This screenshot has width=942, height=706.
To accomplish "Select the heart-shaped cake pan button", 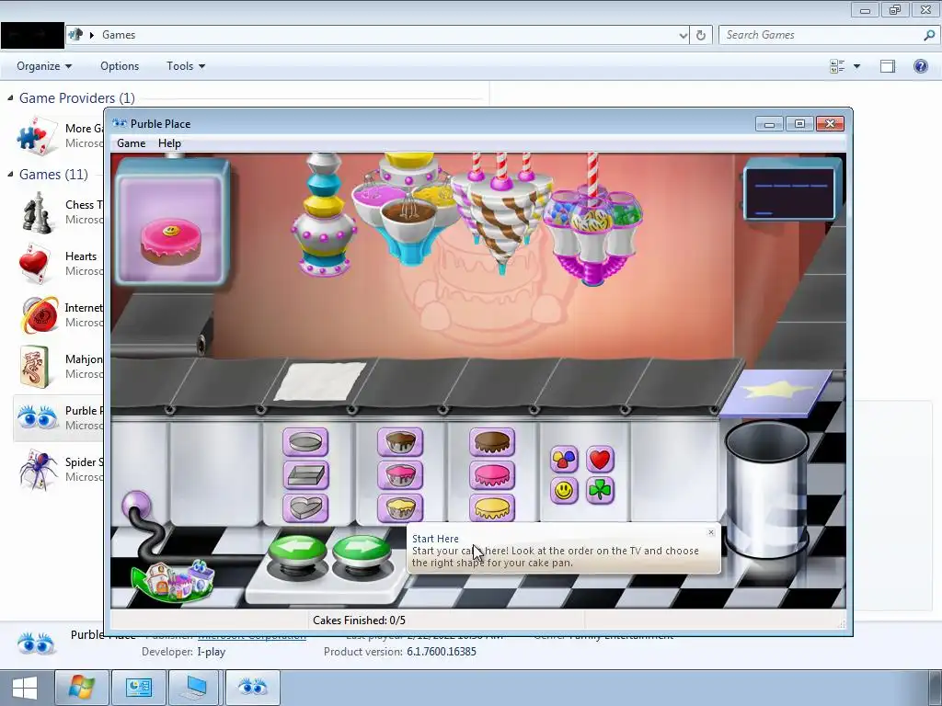I will pos(305,508).
